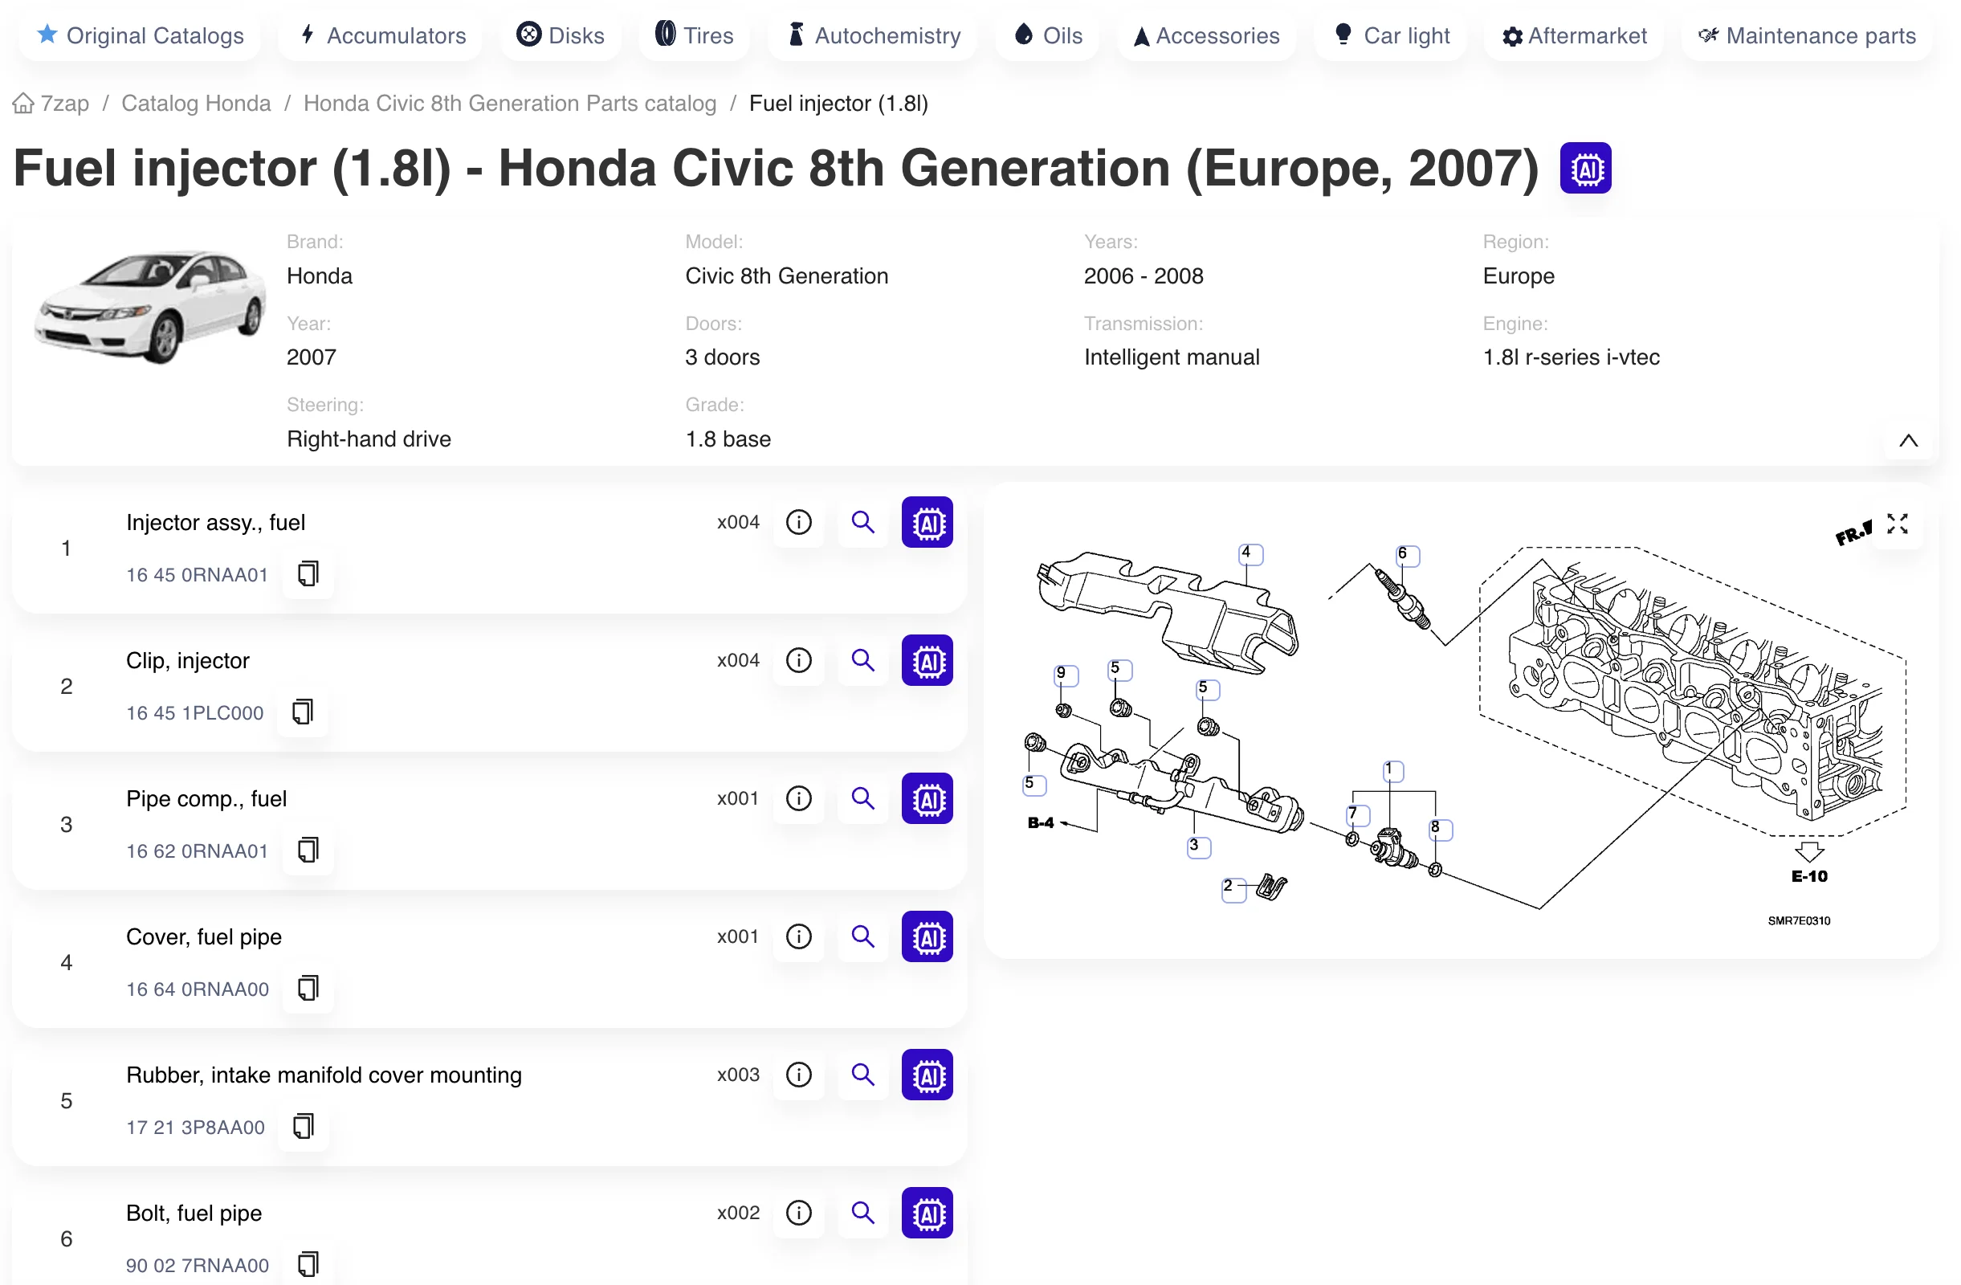Viewport: 1961px width, 1285px height.
Task: Click the magnifier icon beside Clip, injector
Action: (x=862, y=660)
